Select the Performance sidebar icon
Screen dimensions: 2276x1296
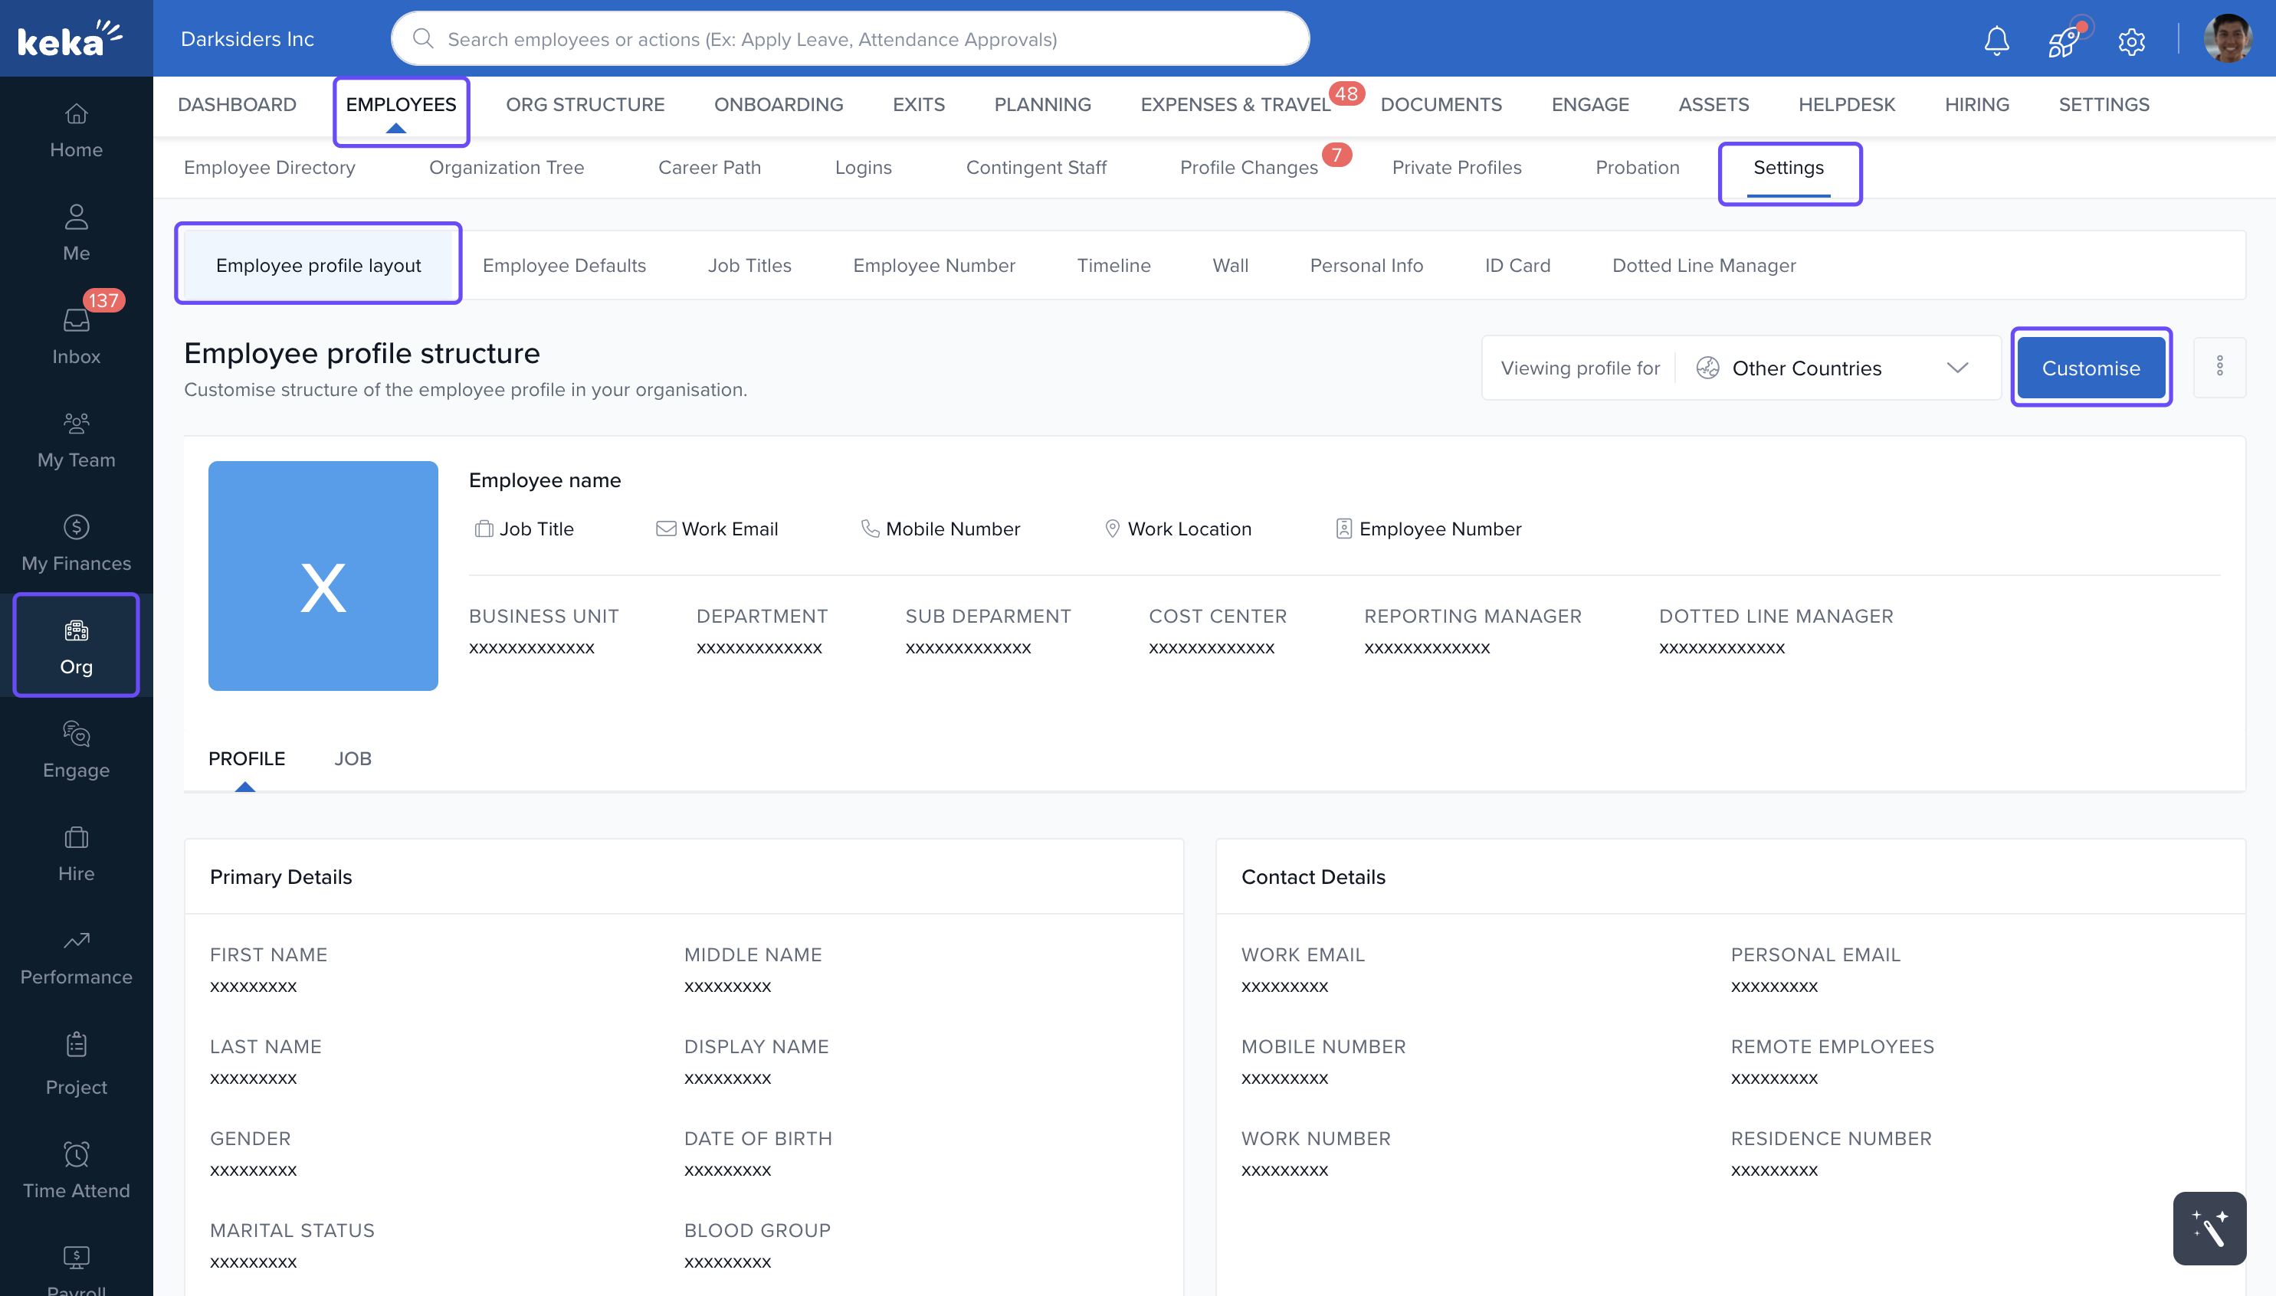76,957
